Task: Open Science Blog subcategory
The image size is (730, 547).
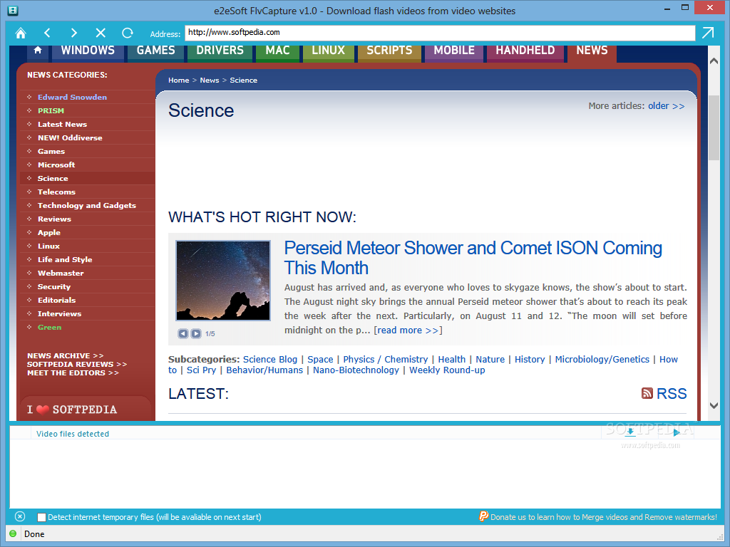Action: pos(270,359)
